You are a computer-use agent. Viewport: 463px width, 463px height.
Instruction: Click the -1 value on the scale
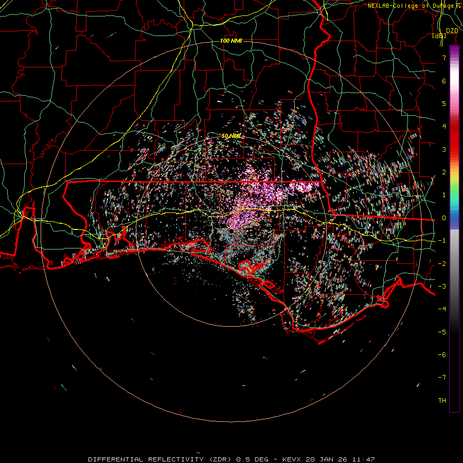442,241
